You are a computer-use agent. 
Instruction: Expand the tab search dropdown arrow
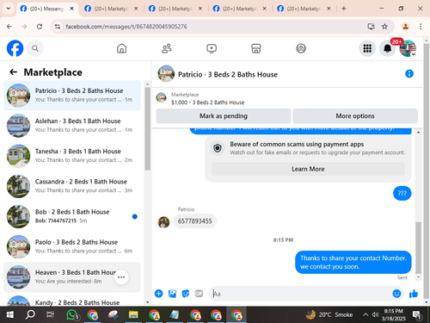9,9
